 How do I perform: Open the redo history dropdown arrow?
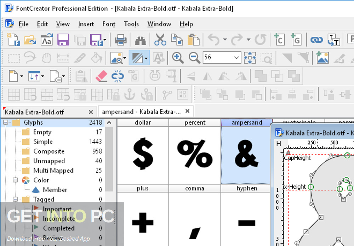coord(249,40)
